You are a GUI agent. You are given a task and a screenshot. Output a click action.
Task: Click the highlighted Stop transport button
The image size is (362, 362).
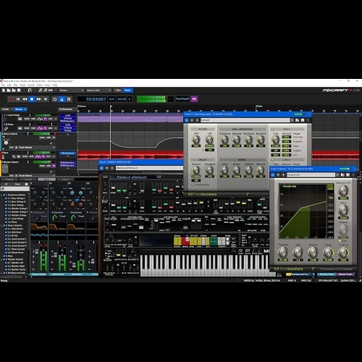[32, 99]
